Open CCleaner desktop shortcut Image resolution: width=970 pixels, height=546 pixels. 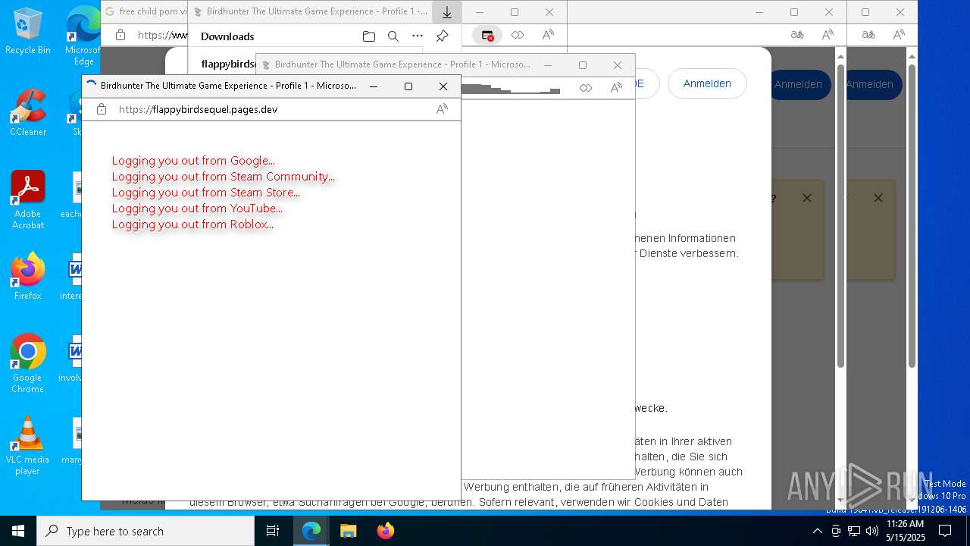[x=28, y=113]
